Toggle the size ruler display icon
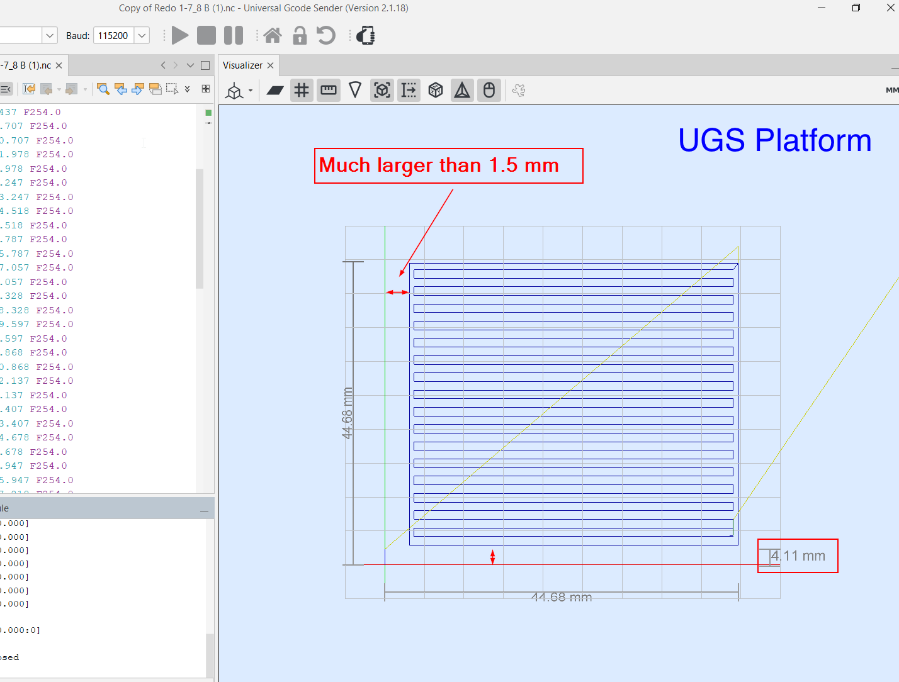The image size is (899, 682). pos(329,91)
